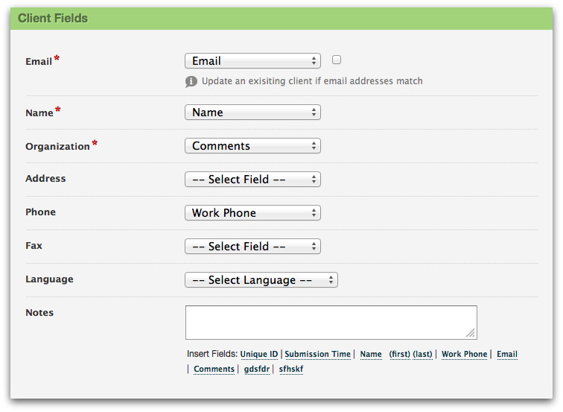The height and width of the screenshot is (412, 563).
Task: Insert the Email field link in Notes
Action: [x=507, y=355]
